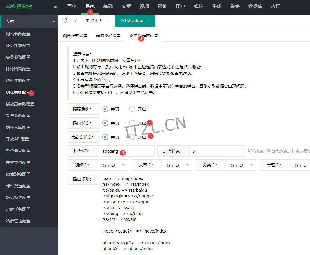Image resolution: width=310 pixels, height=255 pixels.
Task: Click the refresh page icon
Action: [x=64, y=21]
